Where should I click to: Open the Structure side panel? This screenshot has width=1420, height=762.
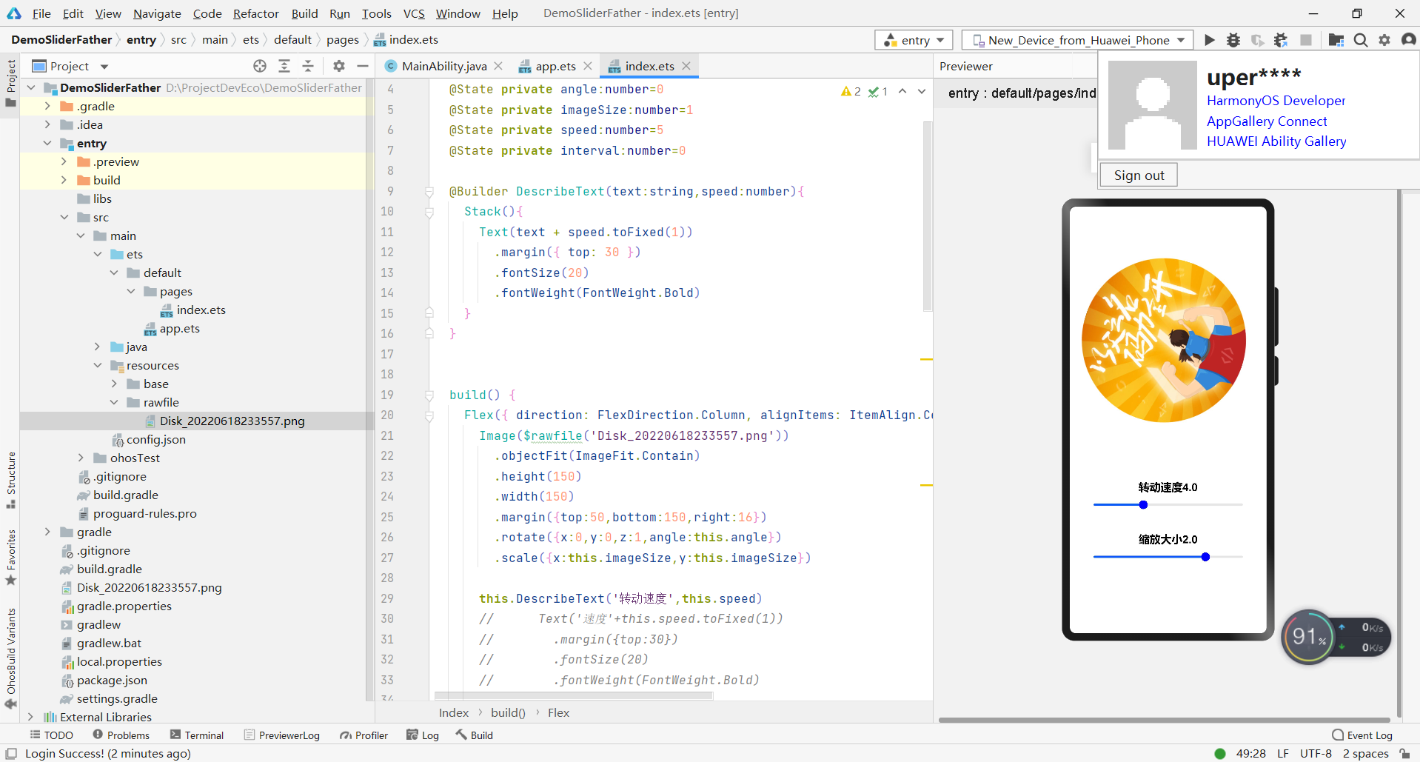[x=11, y=480]
